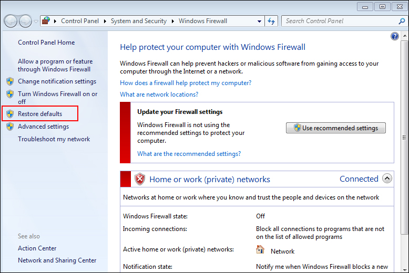Open the Restore defaults link

40,114
